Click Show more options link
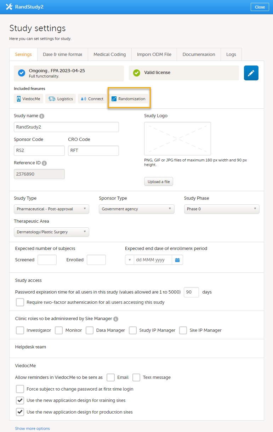 [32, 428]
